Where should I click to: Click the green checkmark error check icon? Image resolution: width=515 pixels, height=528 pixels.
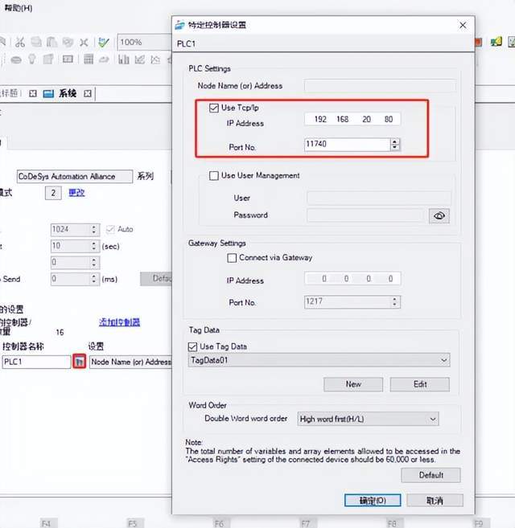click(104, 42)
